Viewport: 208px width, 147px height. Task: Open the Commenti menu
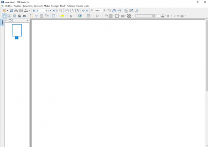38,6
